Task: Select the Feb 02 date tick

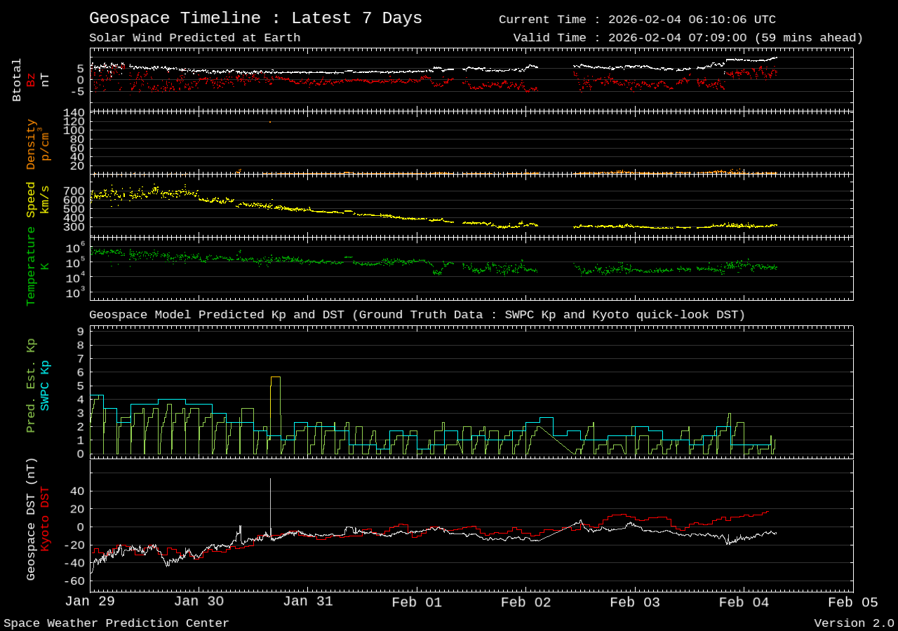Action: pos(525,602)
